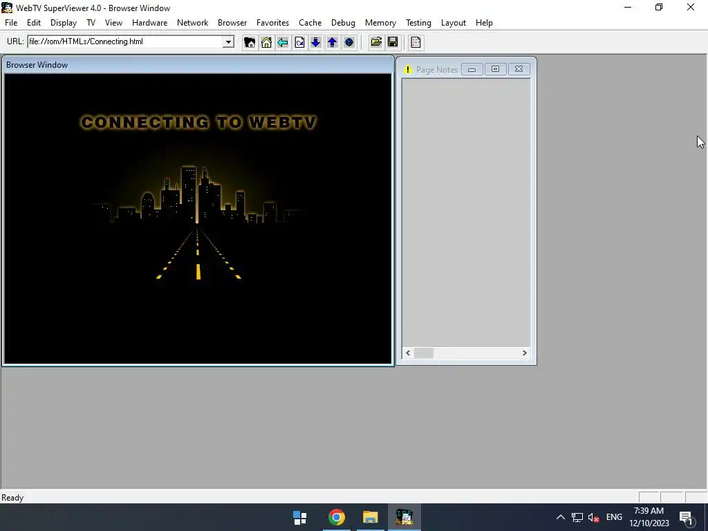
Task: Click the blue globe toolbar icon
Action: point(349,42)
